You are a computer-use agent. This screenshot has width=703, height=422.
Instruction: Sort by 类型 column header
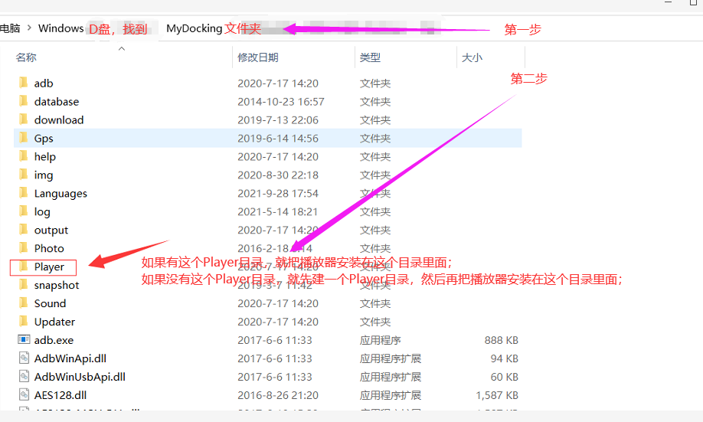(370, 57)
